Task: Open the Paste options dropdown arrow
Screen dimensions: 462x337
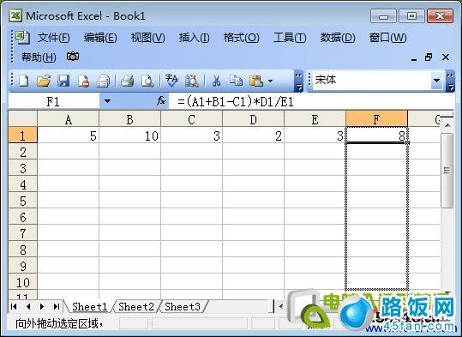Action: pyautogui.click(x=271, y=81)
